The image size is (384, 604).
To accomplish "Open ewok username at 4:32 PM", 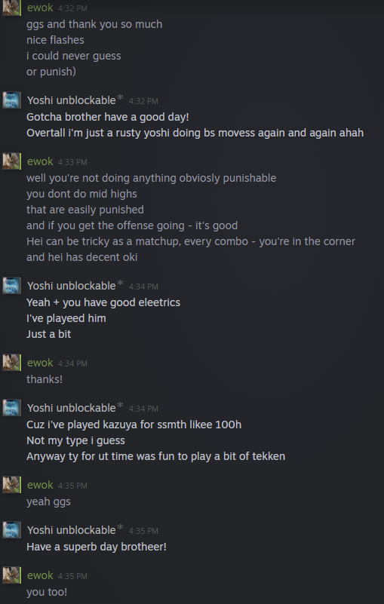I will [40, 8].
